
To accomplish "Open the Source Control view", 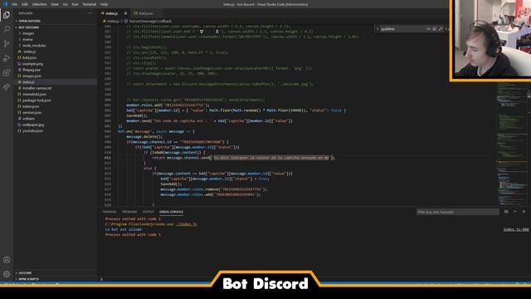I will tap(7, 44).
